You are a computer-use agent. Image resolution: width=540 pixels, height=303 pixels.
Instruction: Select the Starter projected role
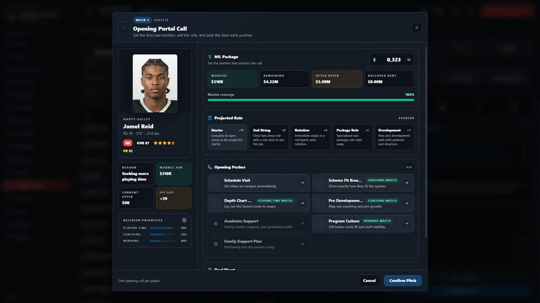[x=227, y=137]
